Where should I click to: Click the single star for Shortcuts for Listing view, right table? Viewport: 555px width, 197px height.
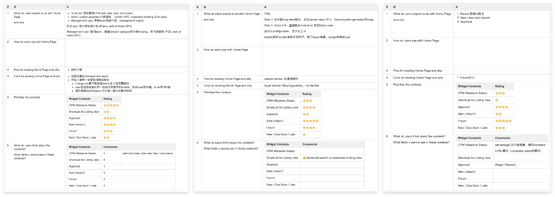point(497,100)
